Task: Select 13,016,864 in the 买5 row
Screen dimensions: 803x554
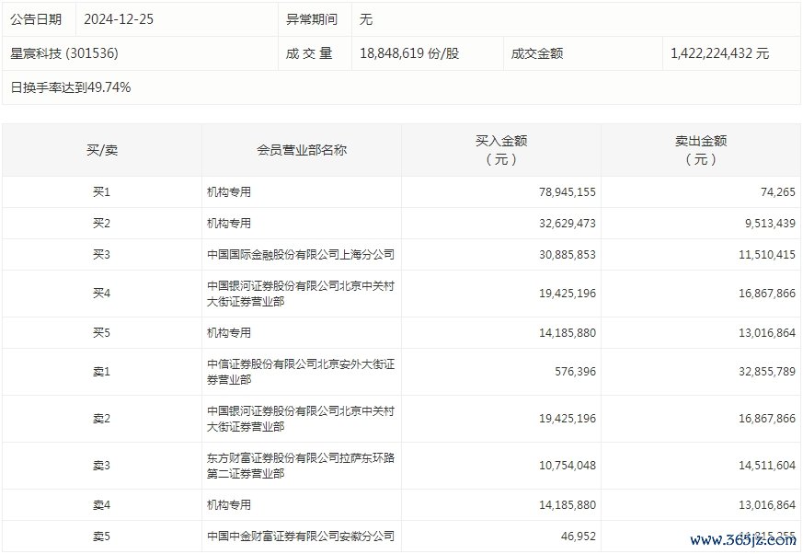Action: (x=766, y=333)
